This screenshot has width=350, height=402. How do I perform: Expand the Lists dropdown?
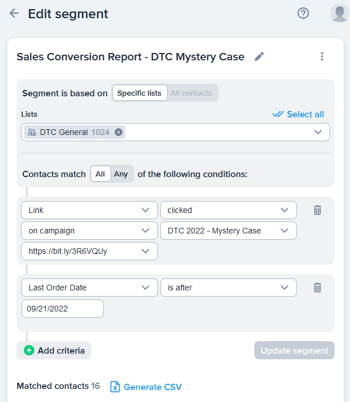pyautogui.click(x=318, y=132)
